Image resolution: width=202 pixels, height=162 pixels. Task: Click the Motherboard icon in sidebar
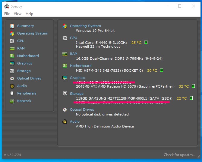[12, 56]
